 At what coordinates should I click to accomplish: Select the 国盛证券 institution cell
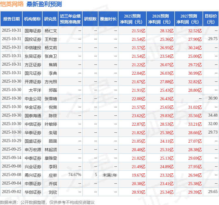click(33, 141)
